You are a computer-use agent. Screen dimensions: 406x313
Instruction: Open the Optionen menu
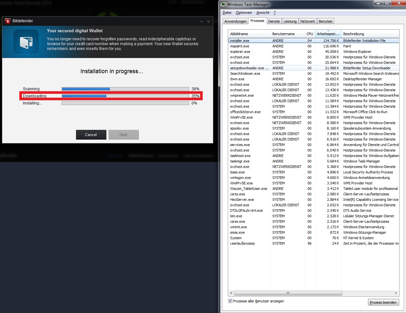point(244,13)
